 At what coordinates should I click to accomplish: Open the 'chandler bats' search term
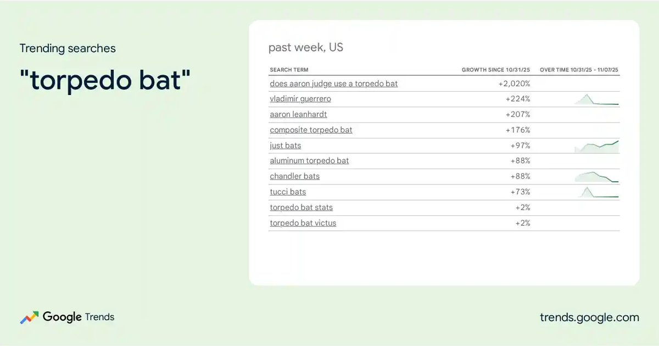[x=294, y=176]
